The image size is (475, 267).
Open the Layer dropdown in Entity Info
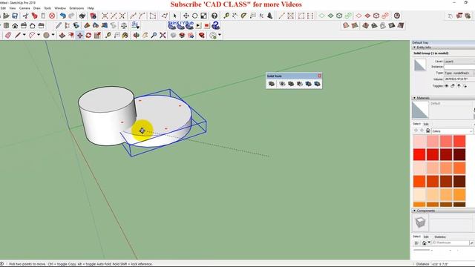pyautogui.click(x=459, y=62)
